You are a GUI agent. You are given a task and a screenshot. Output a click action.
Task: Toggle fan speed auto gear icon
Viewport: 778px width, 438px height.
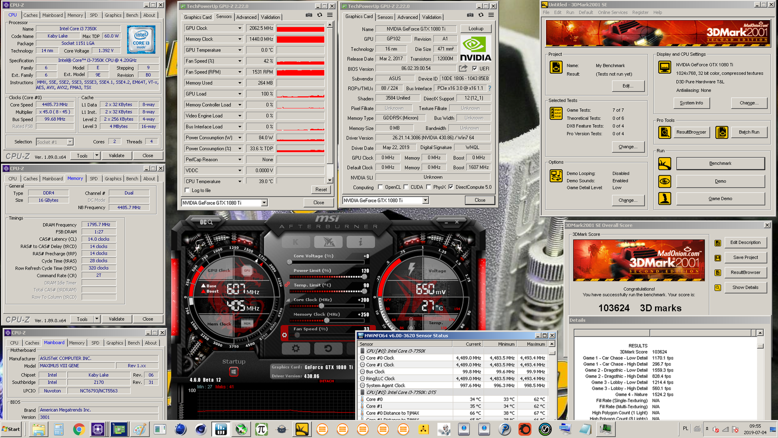coord(284,335)
